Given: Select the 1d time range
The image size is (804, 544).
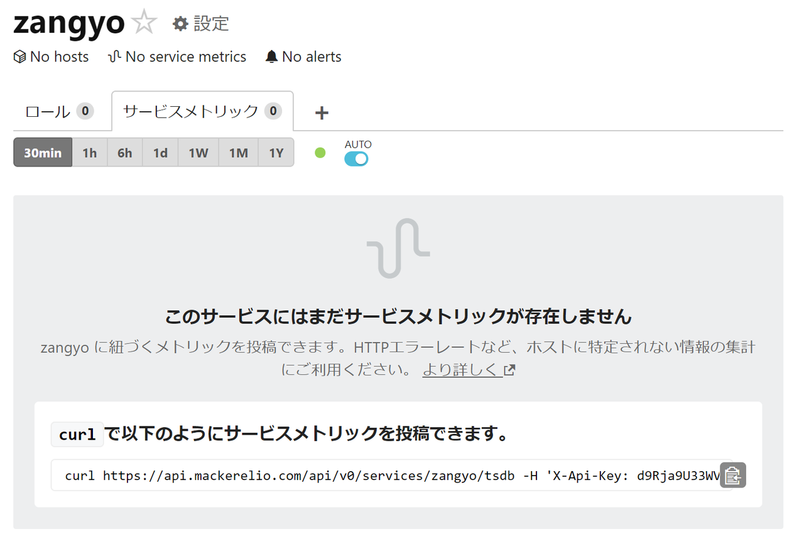Looking at the screenshot, I should [x=160, y=153].
